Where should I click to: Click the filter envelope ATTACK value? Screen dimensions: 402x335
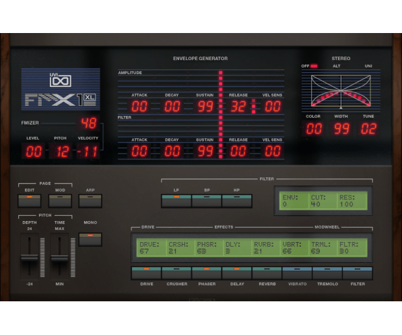click(139, 151)
